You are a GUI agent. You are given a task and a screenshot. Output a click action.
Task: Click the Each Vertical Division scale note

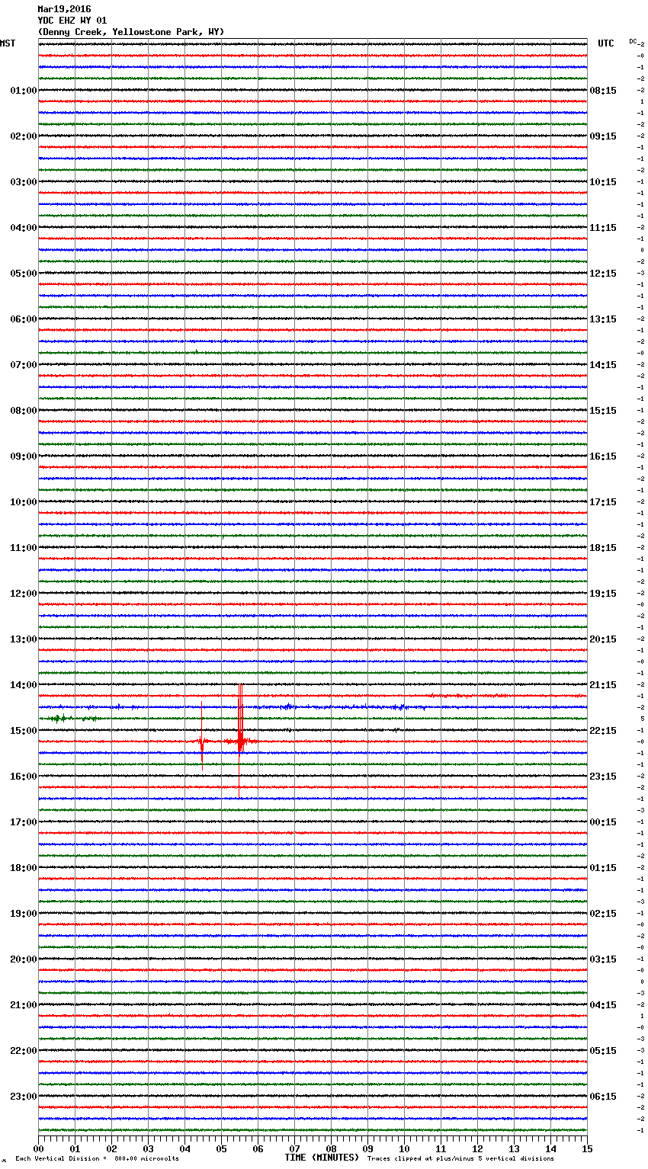(x=97, y=1159)
